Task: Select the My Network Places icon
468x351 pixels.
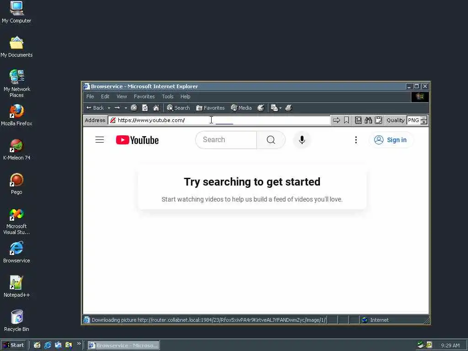Action: click(17, 84)
